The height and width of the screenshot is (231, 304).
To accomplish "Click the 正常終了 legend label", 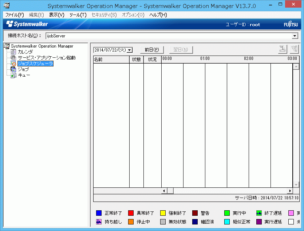I will tap(114, 213).
